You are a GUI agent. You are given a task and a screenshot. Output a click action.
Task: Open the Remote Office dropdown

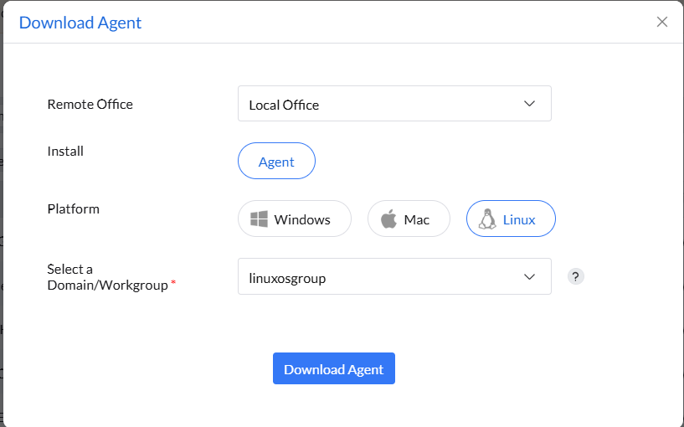click(394, 104)
